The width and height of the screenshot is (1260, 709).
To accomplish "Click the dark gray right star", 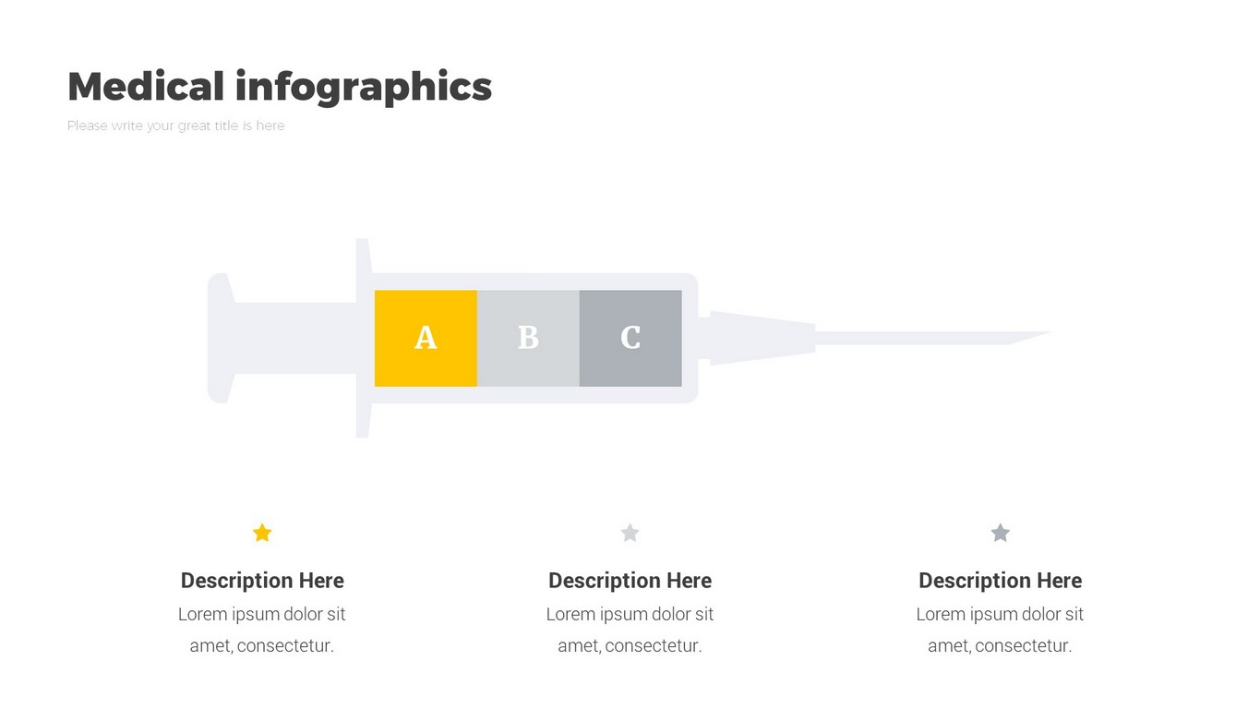I will click(x=1000, y=533).
